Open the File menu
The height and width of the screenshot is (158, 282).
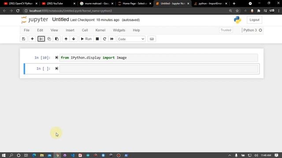coord(26,30)
